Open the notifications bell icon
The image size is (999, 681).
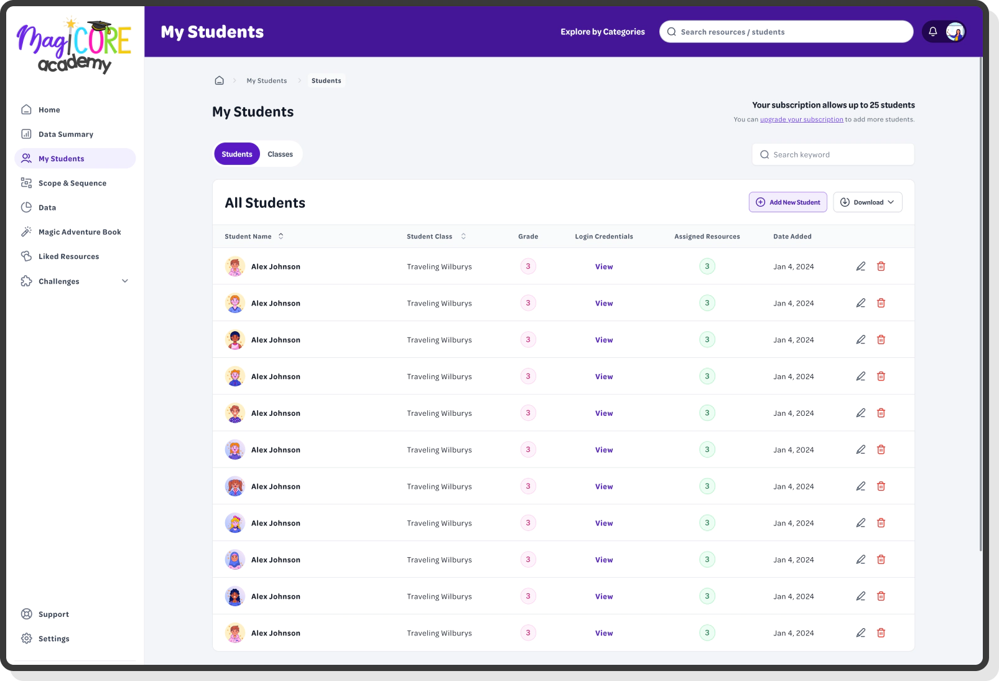(x=932, y=31)
